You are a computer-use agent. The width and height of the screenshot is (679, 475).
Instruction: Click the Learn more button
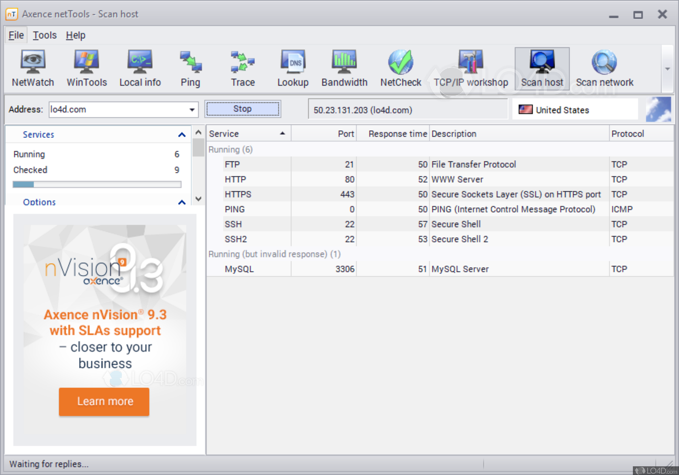pyautogui.click(x=105, y=401)
